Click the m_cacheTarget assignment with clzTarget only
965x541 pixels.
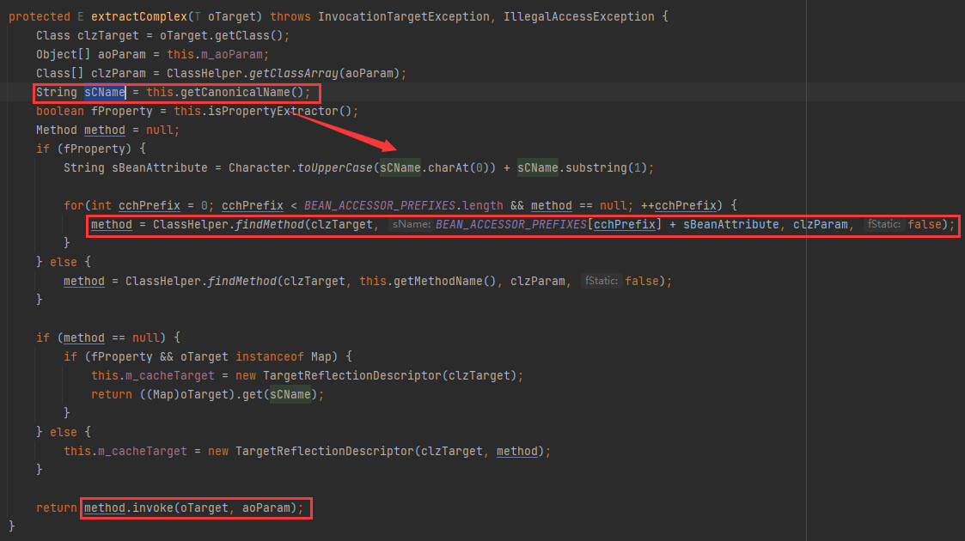pos(307,375)
